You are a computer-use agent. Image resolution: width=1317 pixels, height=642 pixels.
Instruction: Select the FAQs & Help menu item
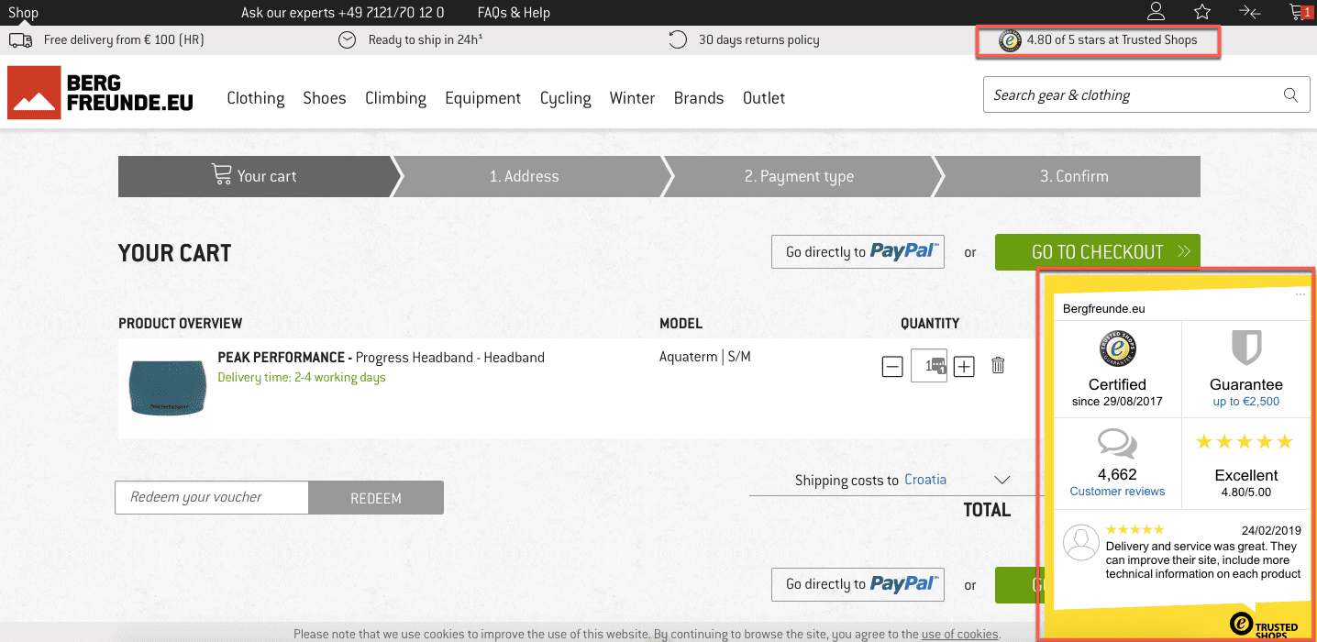click(x=513, y=12)
